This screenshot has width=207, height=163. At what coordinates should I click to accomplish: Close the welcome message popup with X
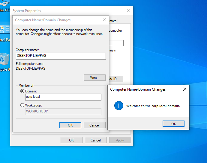185,89
